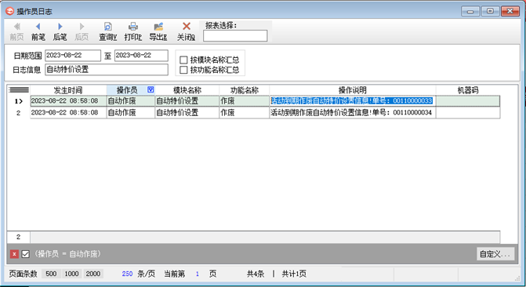This screenshot has height=287, width=526.
Task: Click row 1 time 2023-08-22 08:58:08
Action: [68, 101]
